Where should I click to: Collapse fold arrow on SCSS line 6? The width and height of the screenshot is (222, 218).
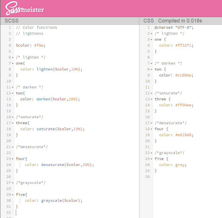click(13, 58)
